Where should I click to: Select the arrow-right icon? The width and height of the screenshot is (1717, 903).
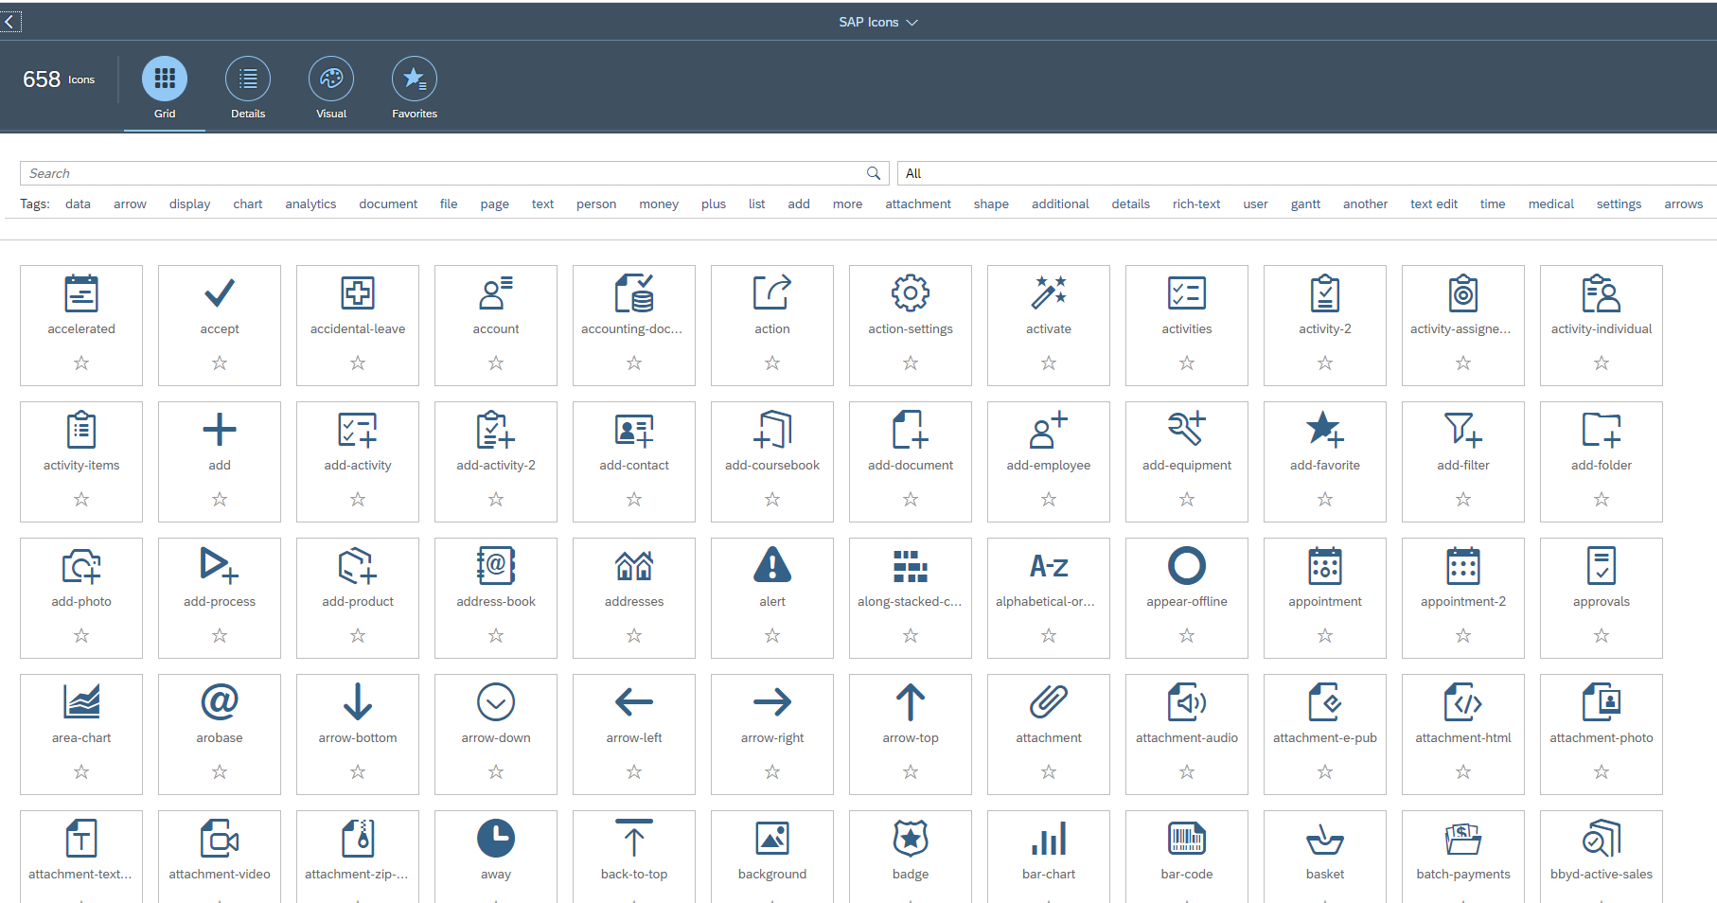[771, 703]
